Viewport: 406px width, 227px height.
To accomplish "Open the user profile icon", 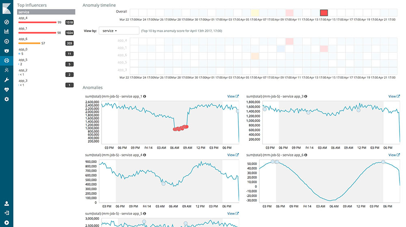I will coord(6,203).
